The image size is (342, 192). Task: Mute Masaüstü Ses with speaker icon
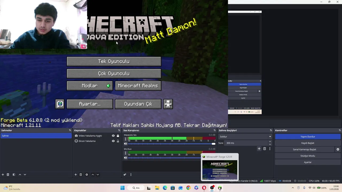click(126, 144)
